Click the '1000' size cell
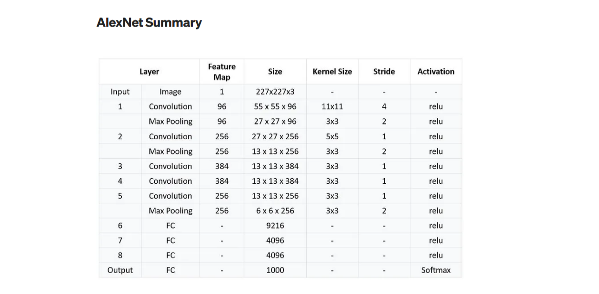Screen dimensions: 599x294 275,270
